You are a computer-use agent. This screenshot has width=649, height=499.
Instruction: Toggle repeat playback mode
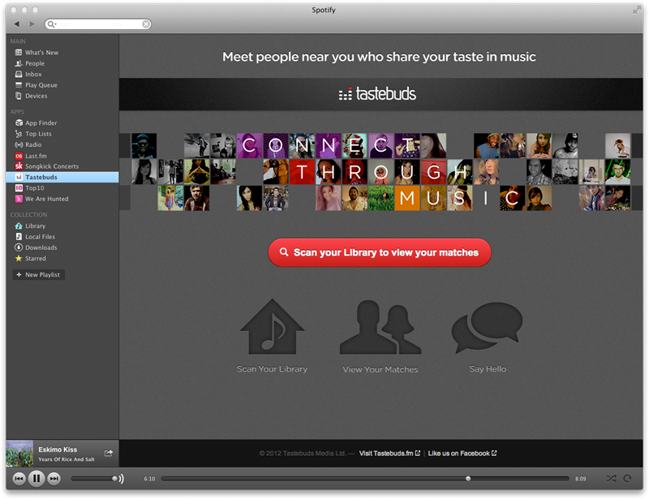point(627,479)
